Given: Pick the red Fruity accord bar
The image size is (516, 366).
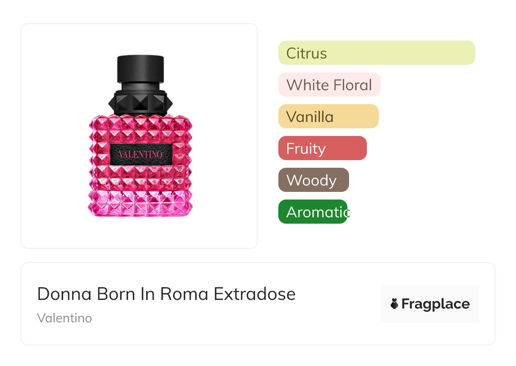Looking at the screenshot, I should (322, 148).
